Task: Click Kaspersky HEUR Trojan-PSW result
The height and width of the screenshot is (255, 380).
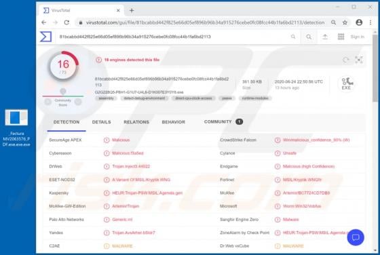Action: 147,193
